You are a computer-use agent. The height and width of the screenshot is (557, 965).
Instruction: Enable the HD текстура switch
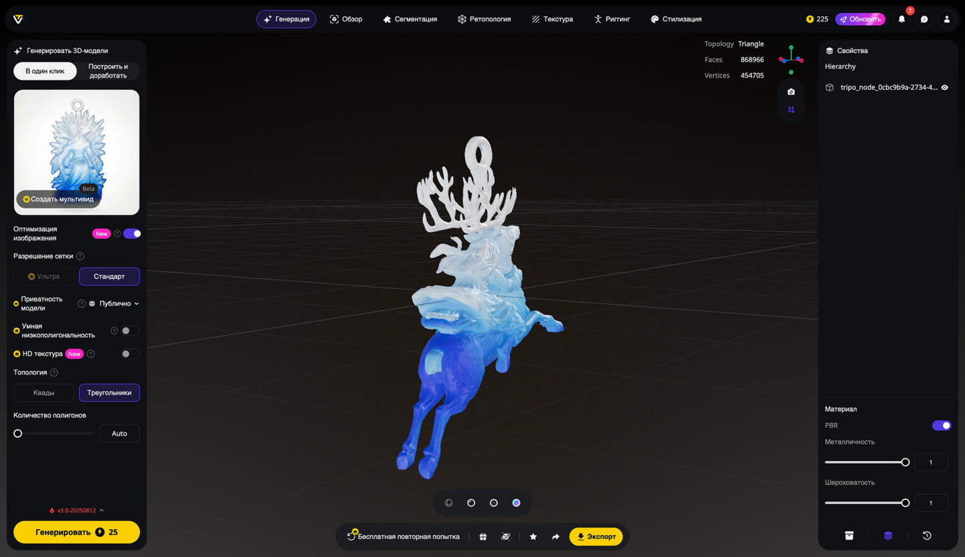tap(130, 354)
